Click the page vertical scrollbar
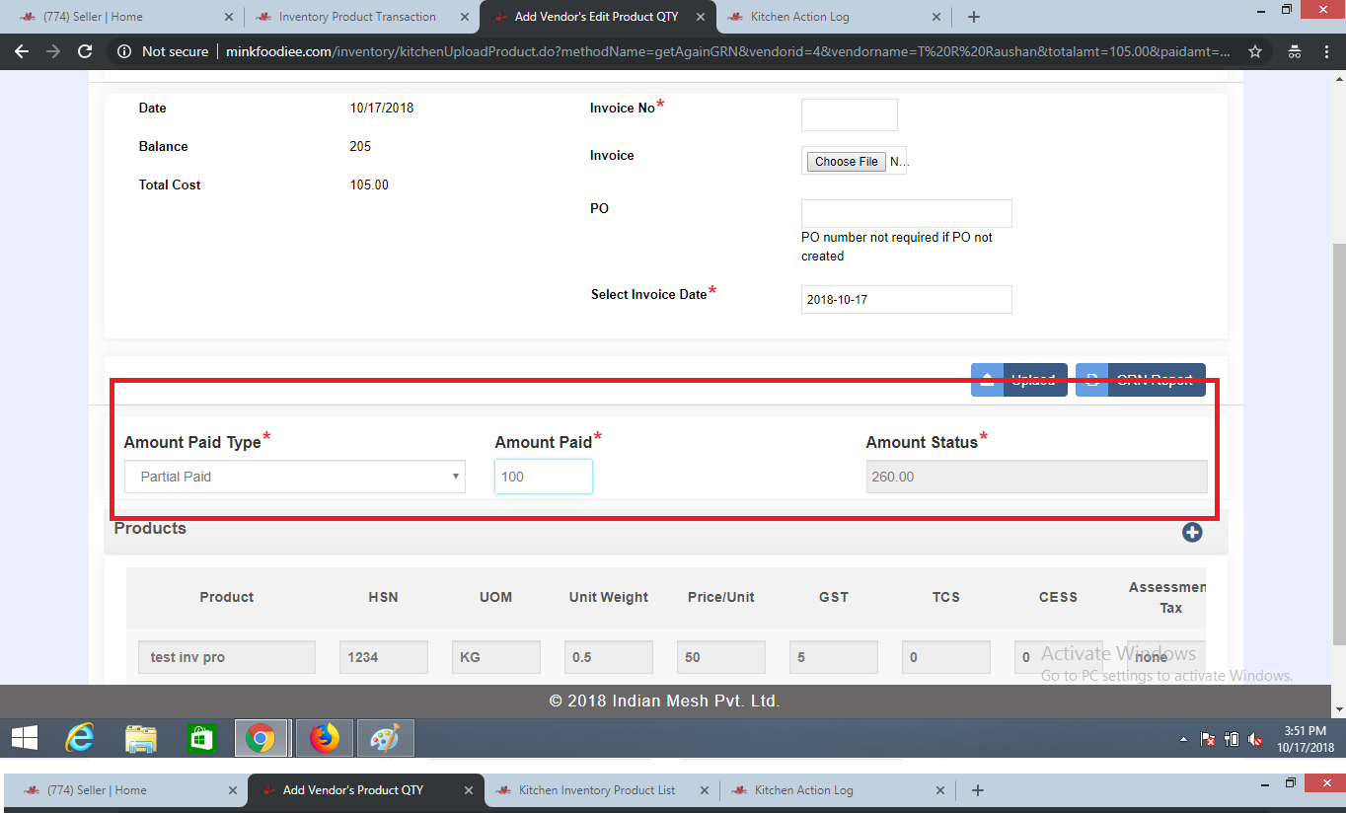 click(x=1338, y=444)
